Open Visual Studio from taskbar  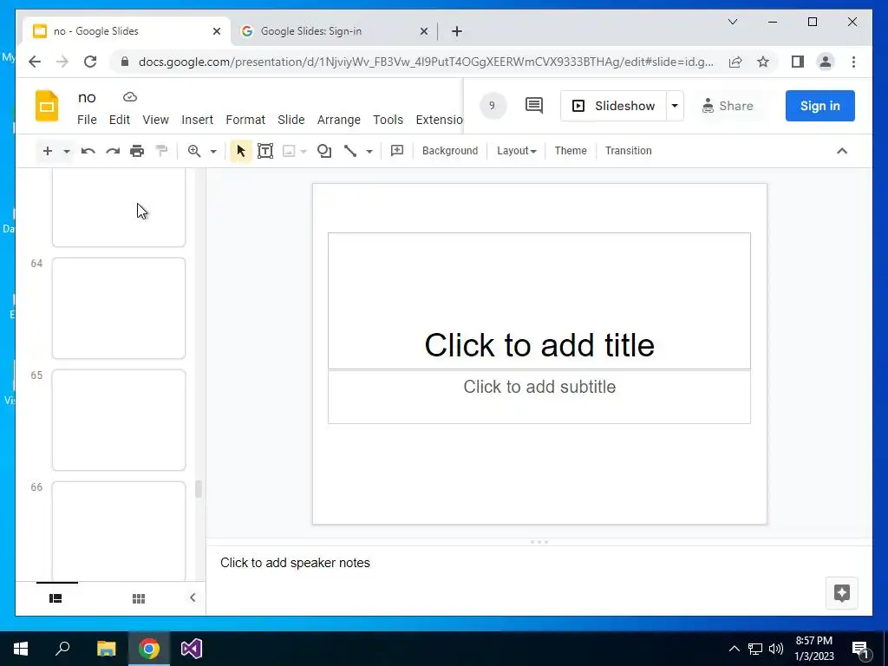click(192, 649)
